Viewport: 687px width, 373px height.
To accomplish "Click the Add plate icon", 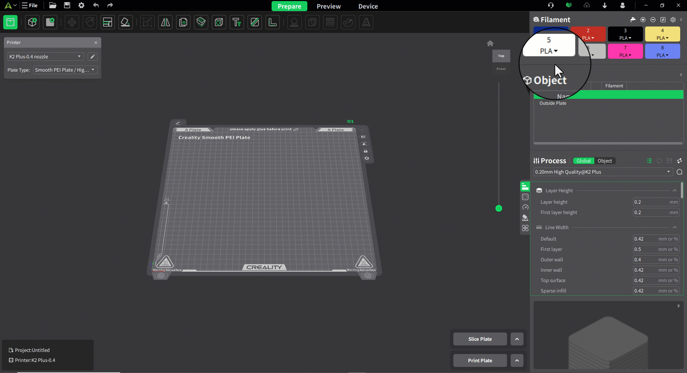I will [50, 22].
